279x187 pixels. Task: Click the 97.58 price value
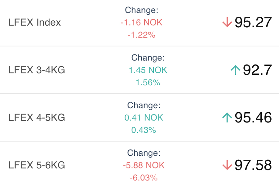click(x=253, y=165)
